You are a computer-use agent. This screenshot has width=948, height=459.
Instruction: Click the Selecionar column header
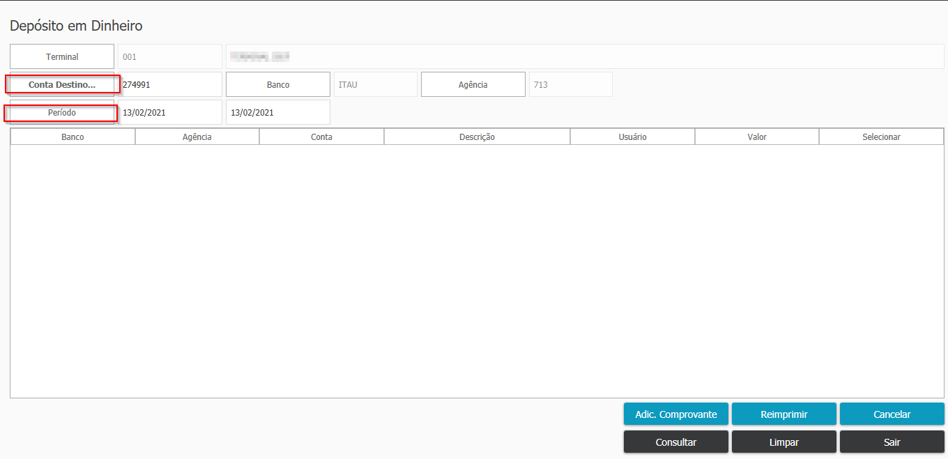[881, 137]
